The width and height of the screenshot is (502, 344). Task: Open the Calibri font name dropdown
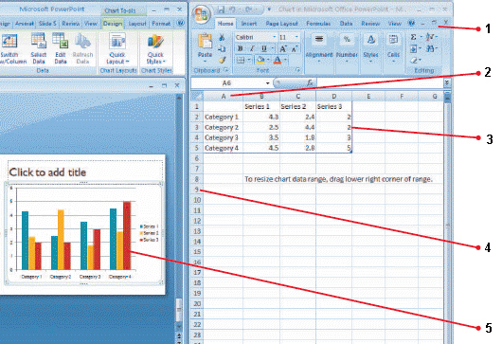click(x=274, y=38)
